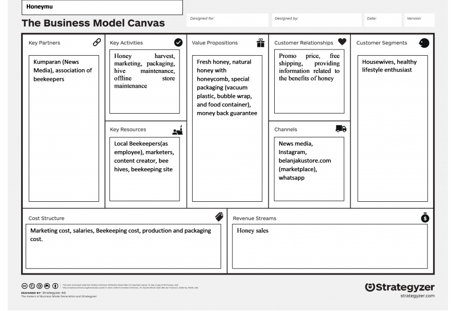Open the strategyzer.com link
Screen dimensions: 456x311
click(417, 296)
